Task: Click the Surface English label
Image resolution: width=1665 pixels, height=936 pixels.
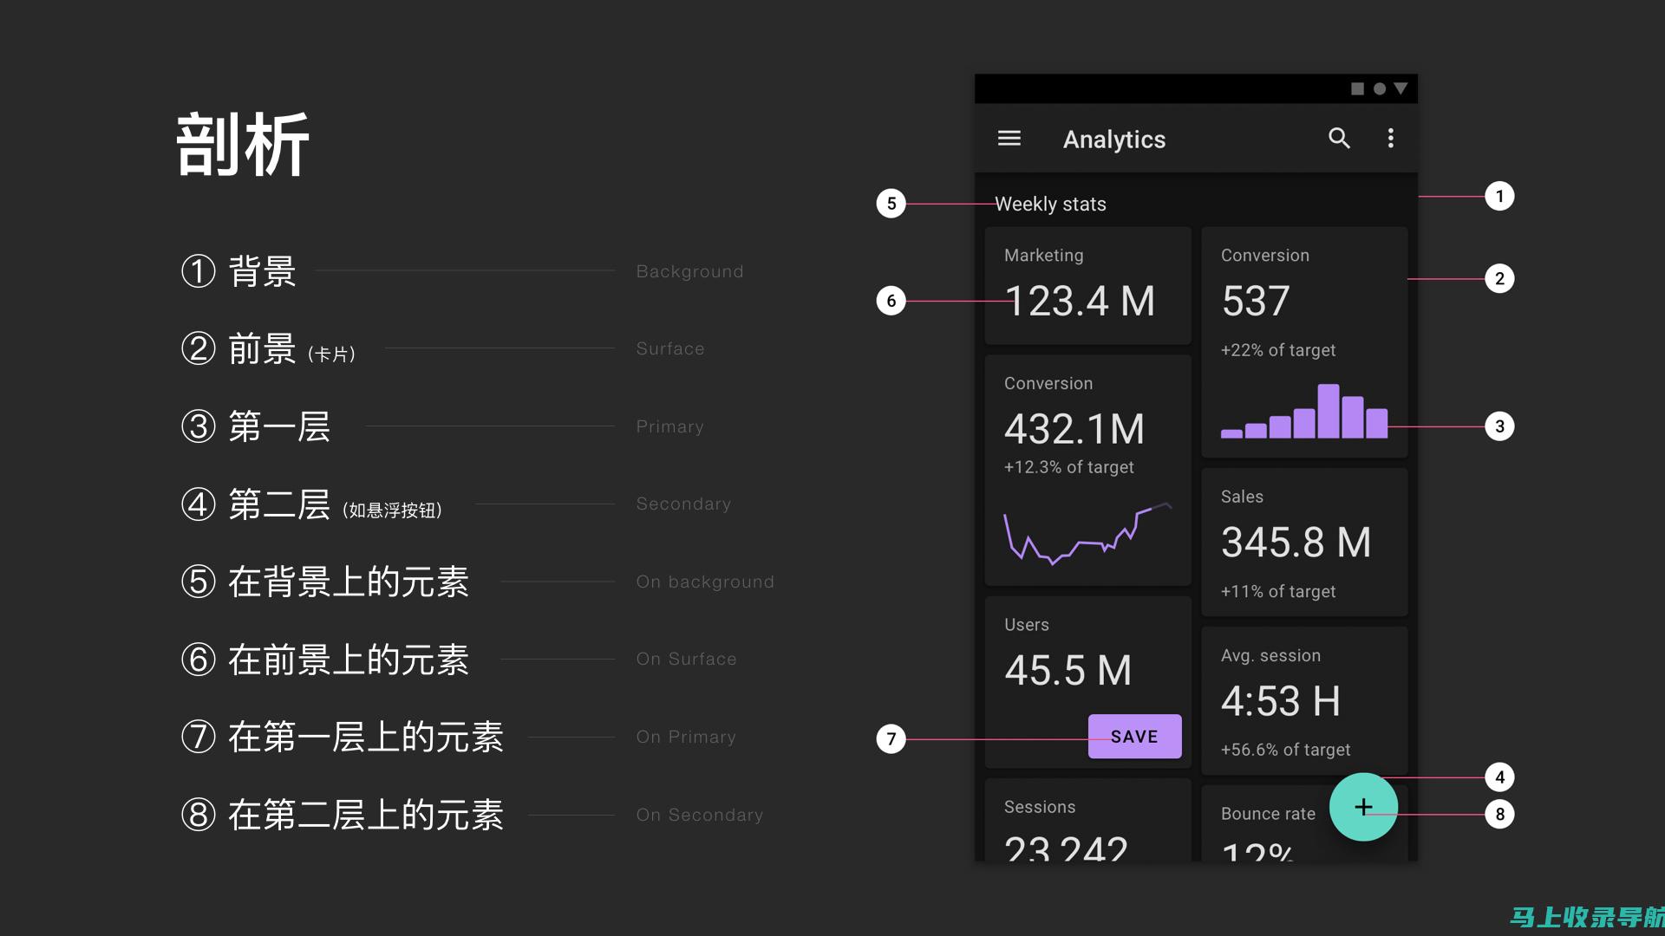Action: pyautogui.click(x=670, y=348)
